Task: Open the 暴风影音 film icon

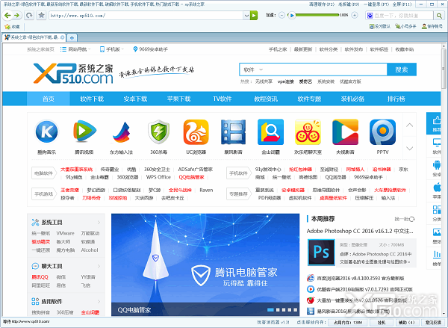Action: click(x=233, y=131)
